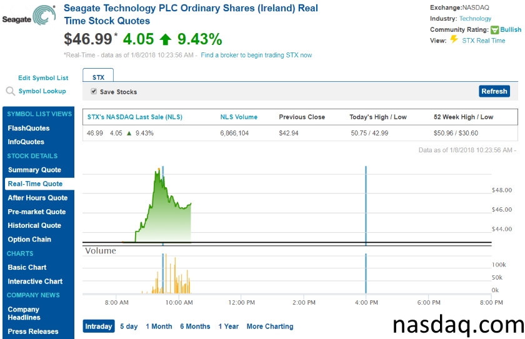This screenshot has width=525, height=339.
Task: Open Summary Quote in sidebar
Action: click(x=34, y=170)
